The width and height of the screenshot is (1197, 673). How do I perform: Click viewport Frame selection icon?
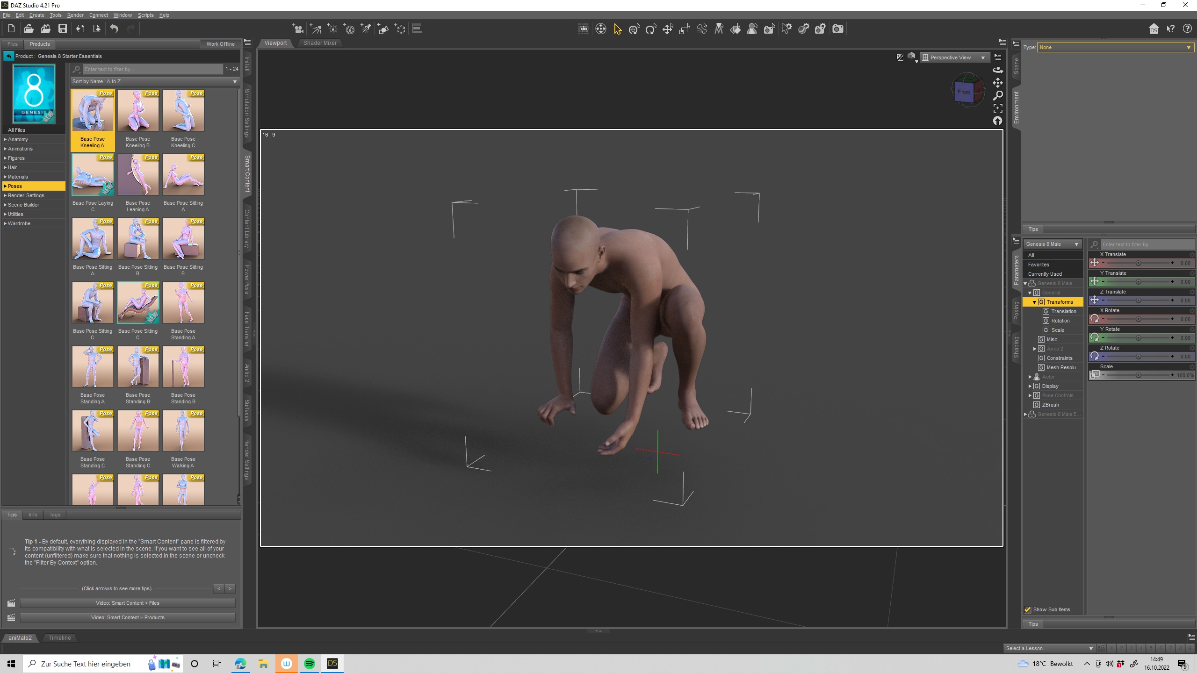[x=998, y=108]
